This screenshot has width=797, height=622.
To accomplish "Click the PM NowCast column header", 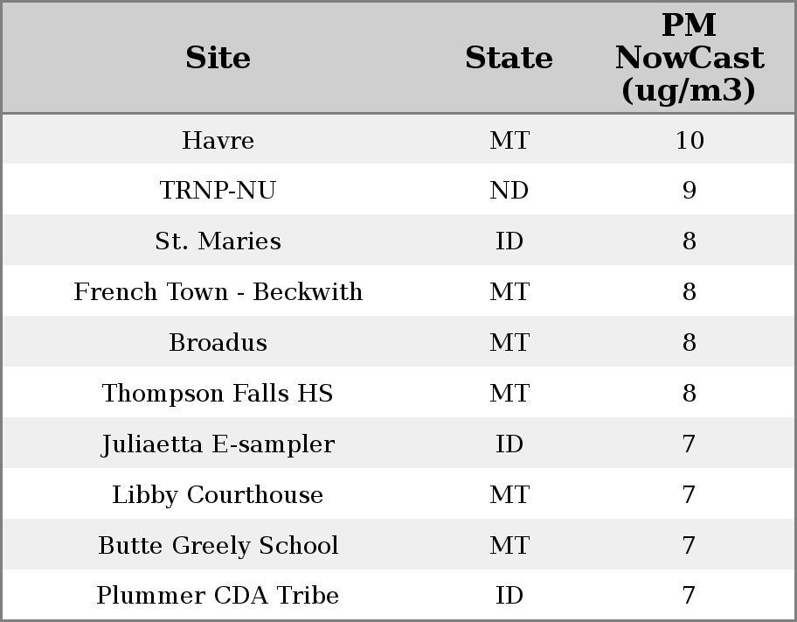I will pyautogui.click(x=689, y=58).
